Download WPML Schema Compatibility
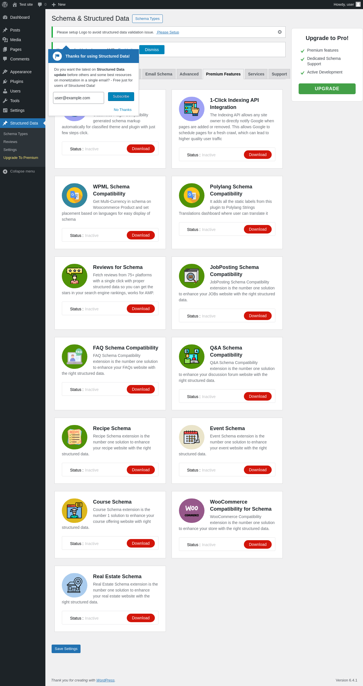The image size is (363, 686). click(x=141, y=235)
